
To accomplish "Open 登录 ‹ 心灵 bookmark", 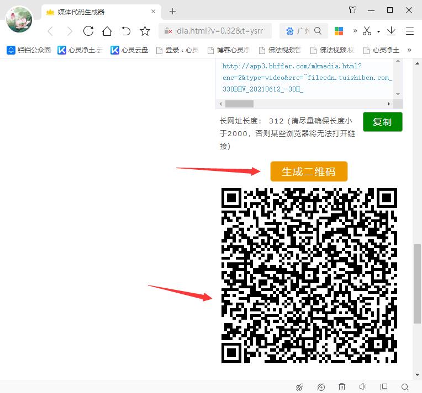I will [x=177, y=50].
